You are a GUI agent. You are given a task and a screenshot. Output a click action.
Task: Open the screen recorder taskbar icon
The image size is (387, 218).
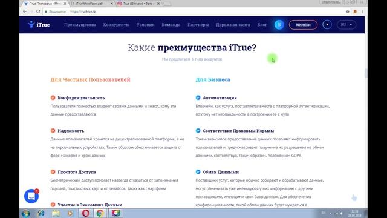coord(115,213)
